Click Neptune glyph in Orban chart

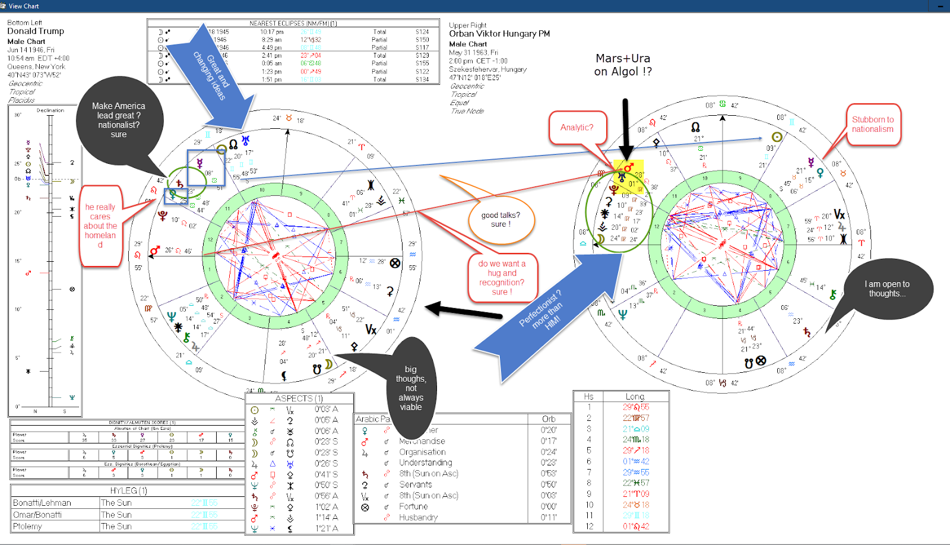coord(622,315)
